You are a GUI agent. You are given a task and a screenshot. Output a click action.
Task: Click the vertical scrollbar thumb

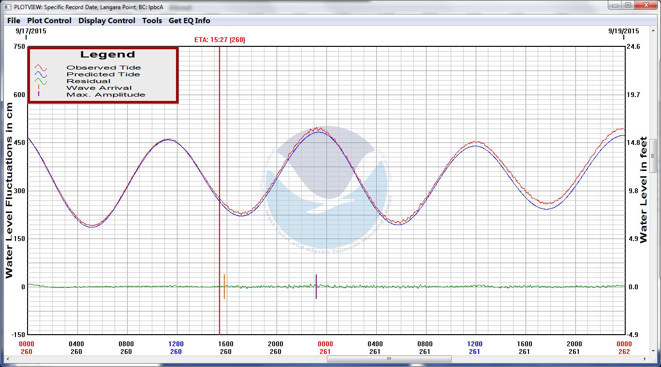(653, 155)
